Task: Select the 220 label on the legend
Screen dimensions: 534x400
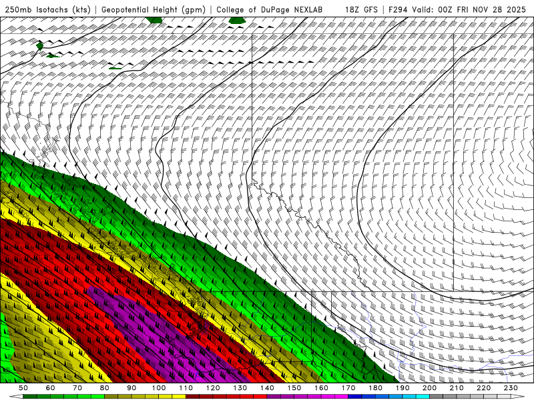Action: [485, 388]
